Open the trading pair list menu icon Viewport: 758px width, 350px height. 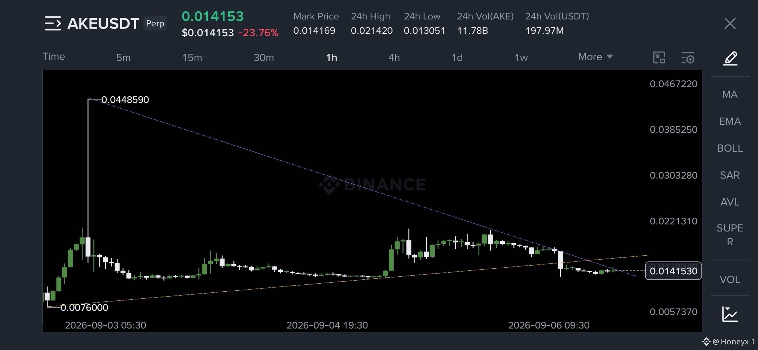tap(53, 23)
